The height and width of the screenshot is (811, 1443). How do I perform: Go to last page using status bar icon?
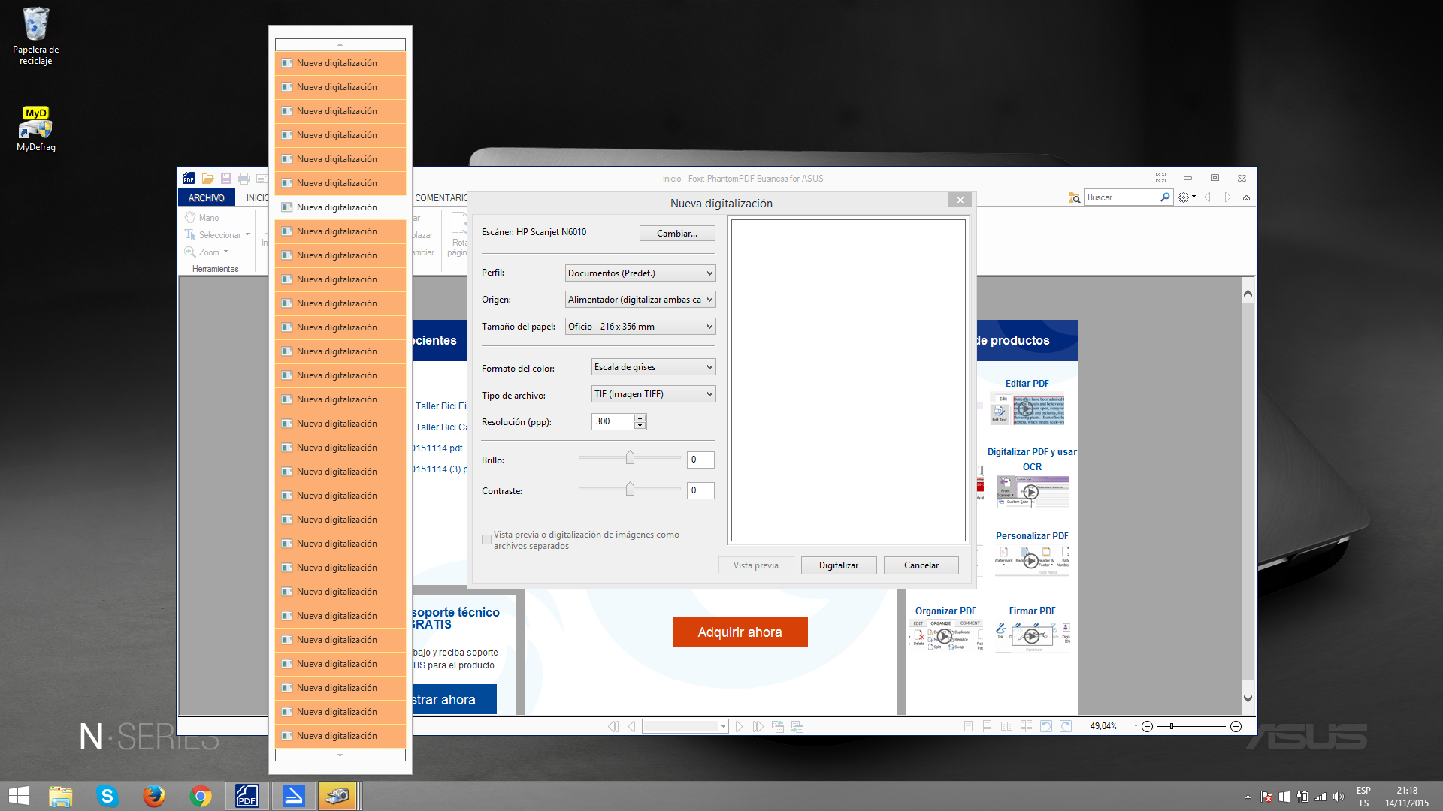(x=758, y=726)
